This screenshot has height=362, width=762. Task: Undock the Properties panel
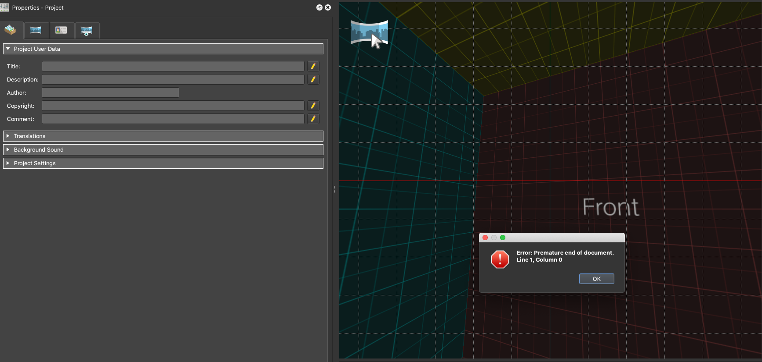tap(319, 7)
